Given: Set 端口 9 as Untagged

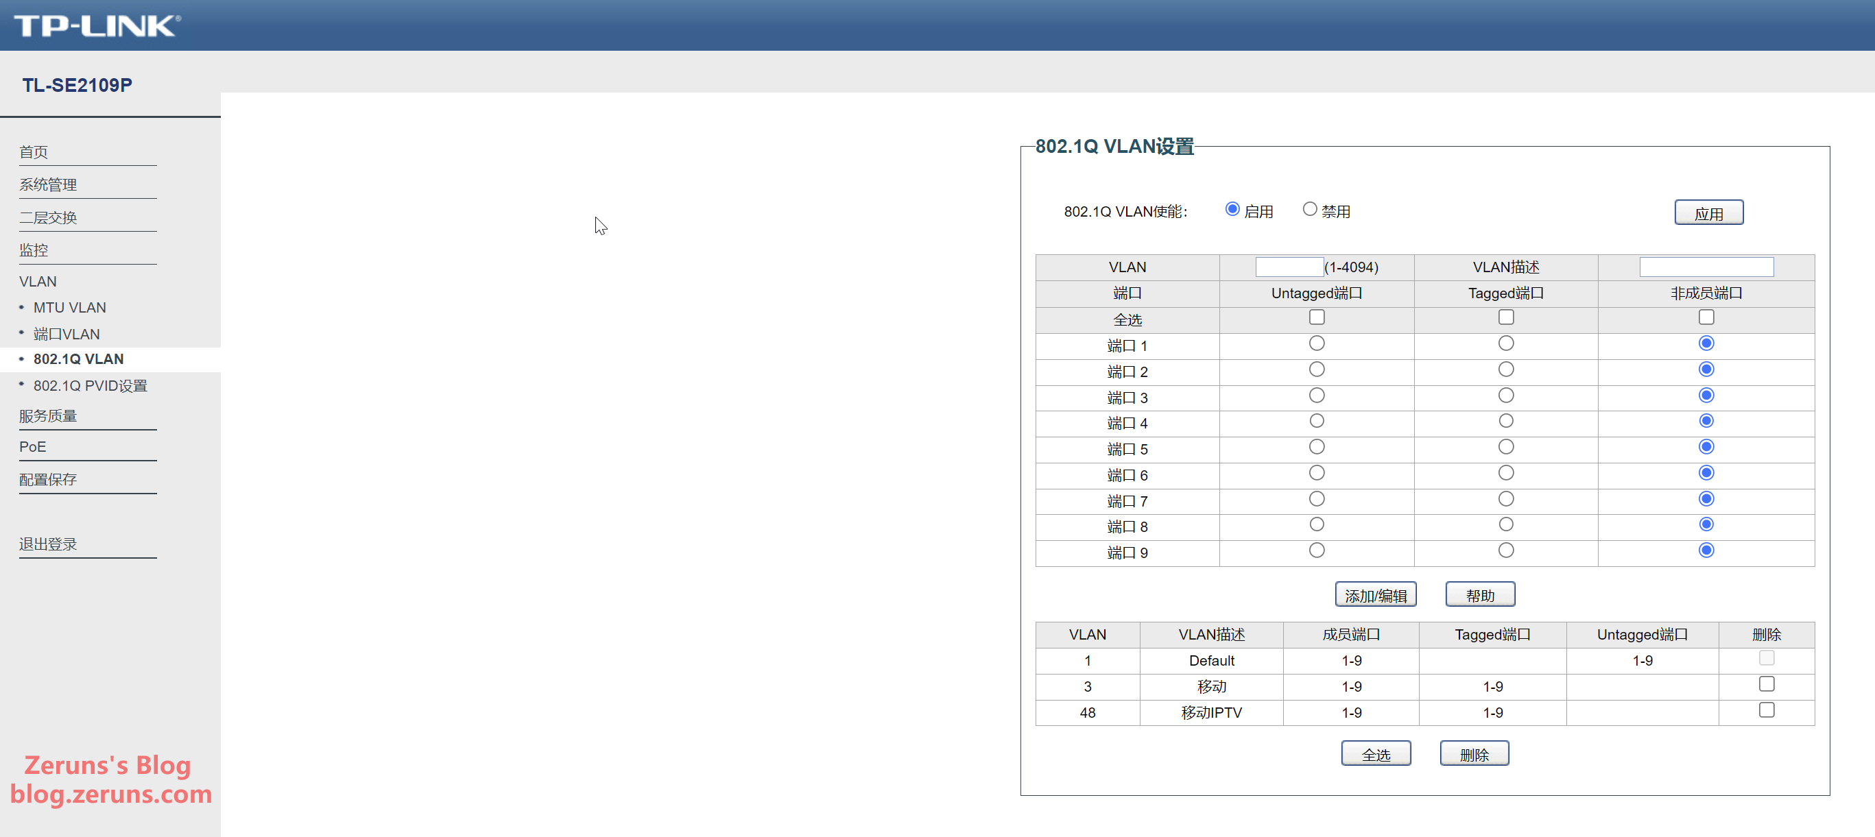Looking at the screenshot, I should 1317,550.
